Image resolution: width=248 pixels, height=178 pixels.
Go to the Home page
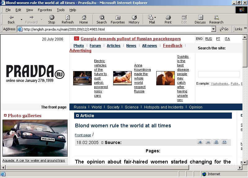(x=84, y=19)
